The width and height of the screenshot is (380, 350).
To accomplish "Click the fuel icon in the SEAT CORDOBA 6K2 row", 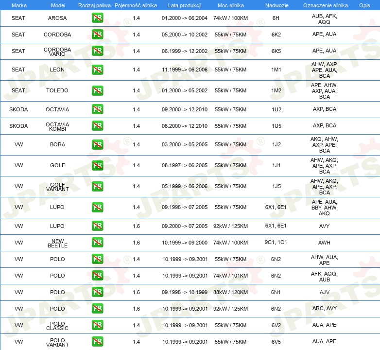I will (x=97, y=35).
